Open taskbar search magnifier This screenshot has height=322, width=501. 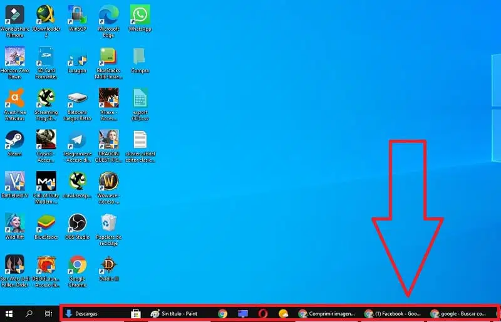pos(29,314)
